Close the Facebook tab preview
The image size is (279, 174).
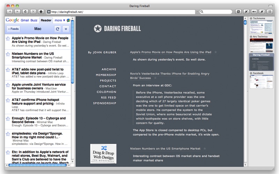[251, 73]
